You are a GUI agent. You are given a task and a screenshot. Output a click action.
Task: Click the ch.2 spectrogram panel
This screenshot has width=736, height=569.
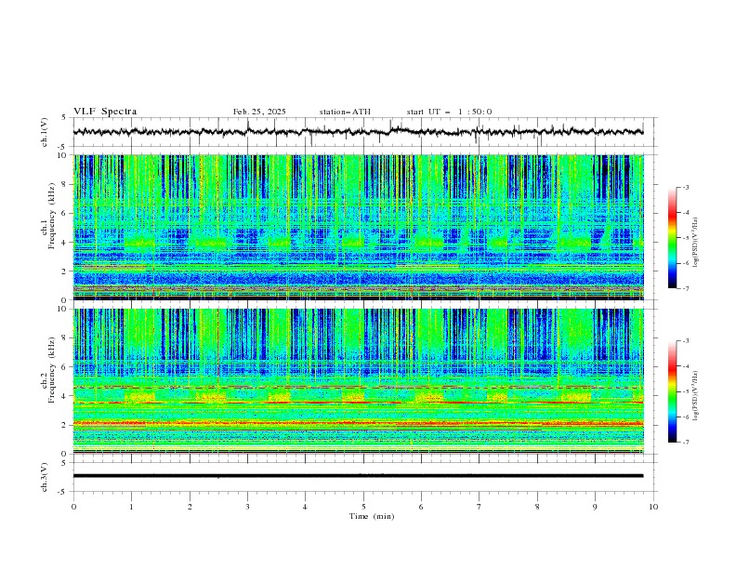pyautogui.click(x=358, y=381)
